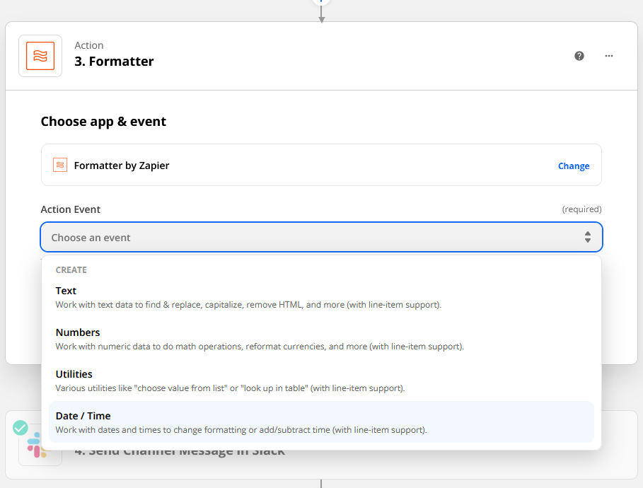The width and height of the screenshot is (643, 488).
Task: Click the orange Formatter step icon
Action: tap(40, 56)
